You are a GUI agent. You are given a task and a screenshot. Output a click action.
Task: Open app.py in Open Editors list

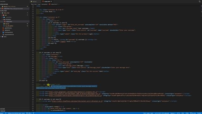coord(15,6)
